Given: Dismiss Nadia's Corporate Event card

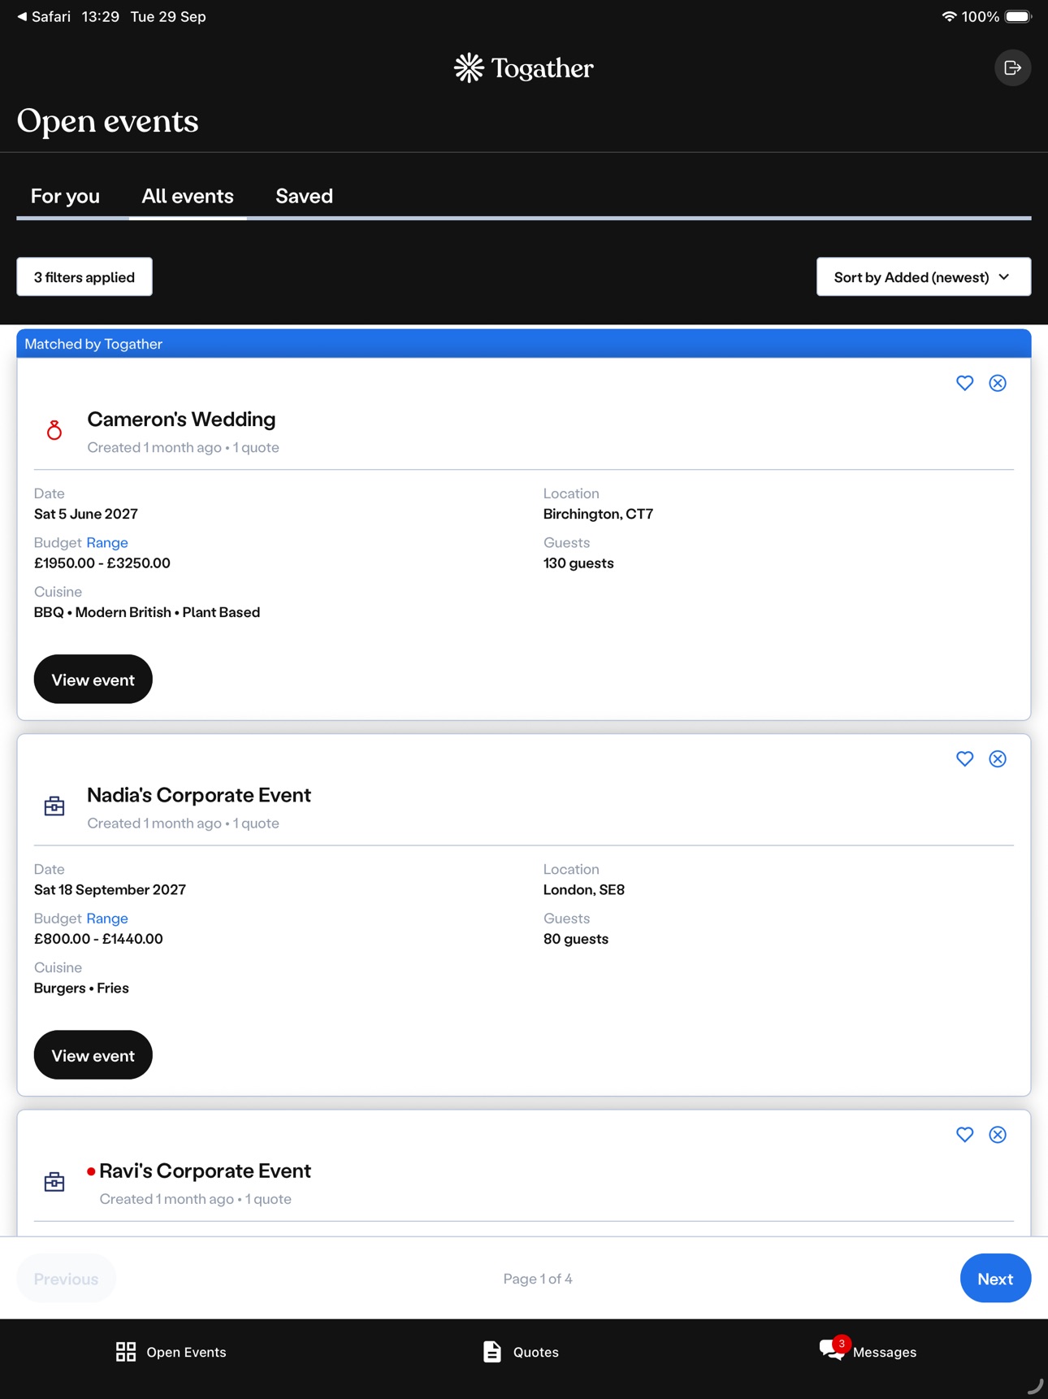Looking at the screenshot, I should pos(998,758).
